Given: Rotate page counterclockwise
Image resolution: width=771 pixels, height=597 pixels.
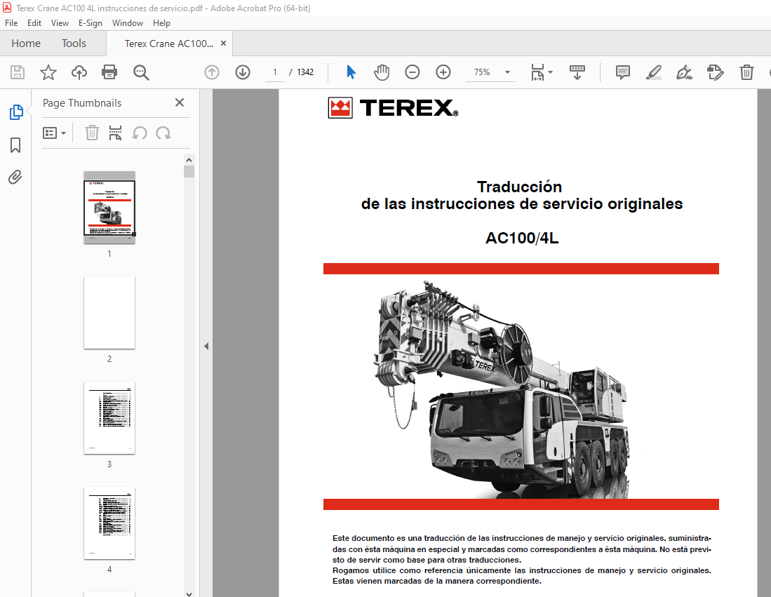Looking at the screenshot, I should point(140,133).
